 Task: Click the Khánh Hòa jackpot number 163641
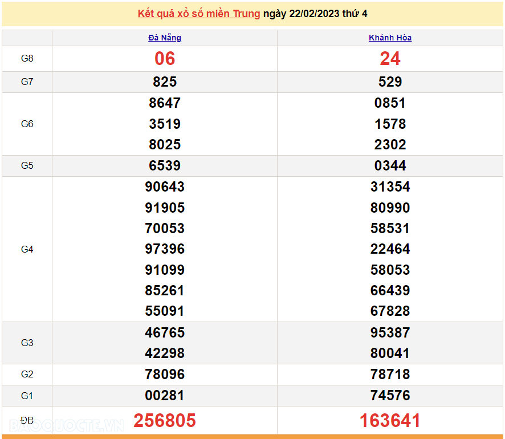[390, 420]
